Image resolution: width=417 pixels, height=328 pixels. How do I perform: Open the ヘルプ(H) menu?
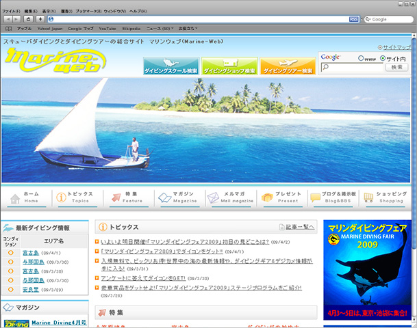138,11
